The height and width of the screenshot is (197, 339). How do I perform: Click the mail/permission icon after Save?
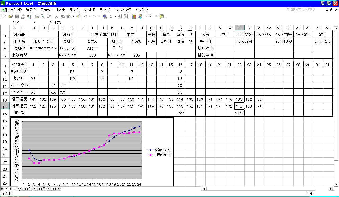[x=23, y=16]
